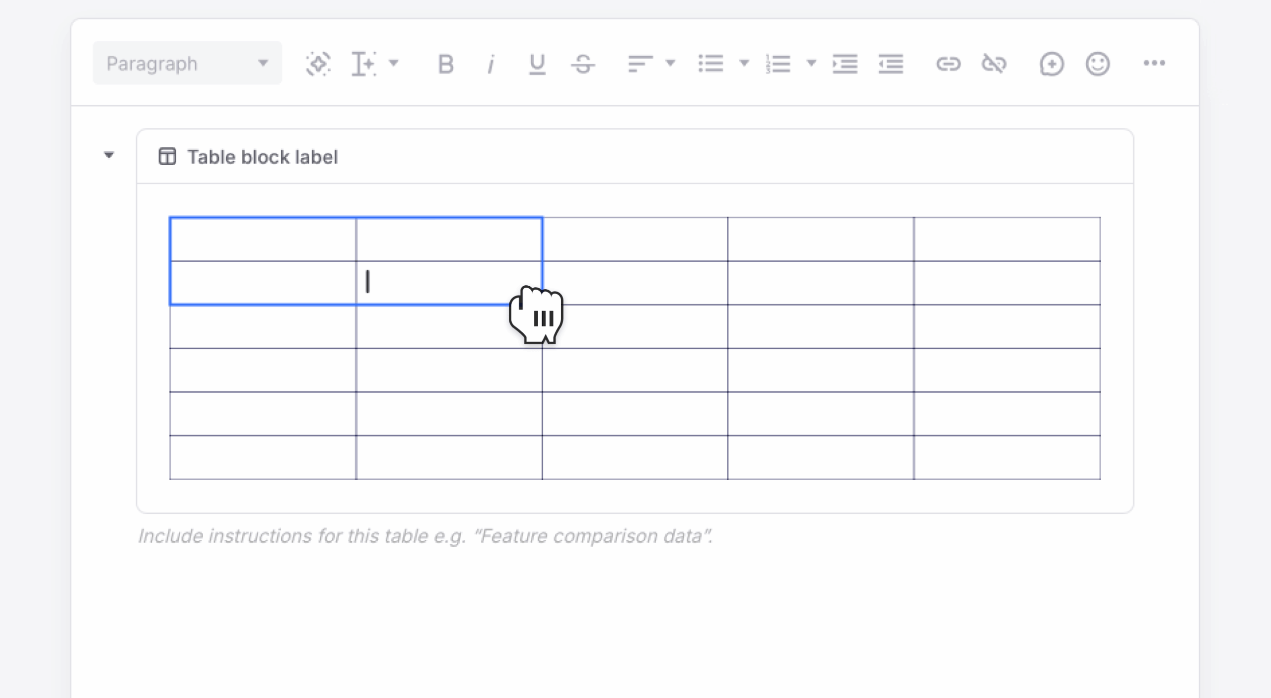Enable bulleted list formatting
The image size is (1271, 698).
[x=711, y=63]
